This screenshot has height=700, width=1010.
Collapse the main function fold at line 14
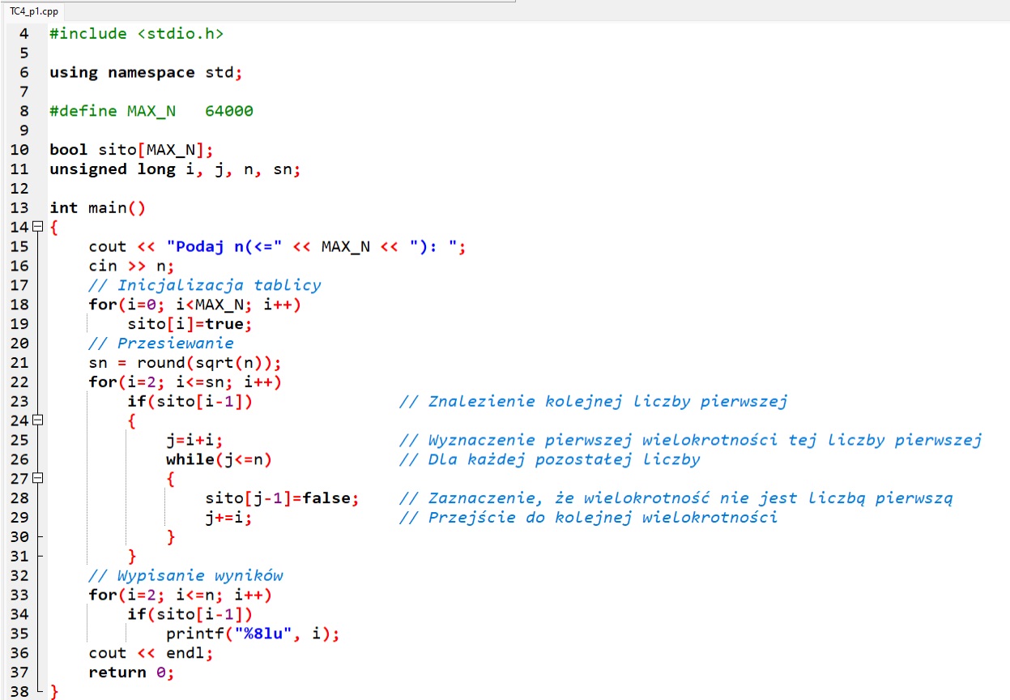click(x=37, y=228)
